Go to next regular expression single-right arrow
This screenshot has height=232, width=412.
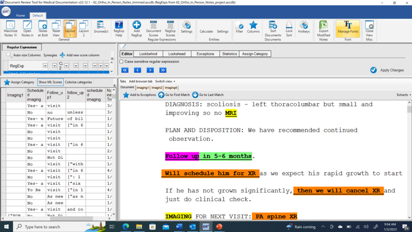click(150, 70)
